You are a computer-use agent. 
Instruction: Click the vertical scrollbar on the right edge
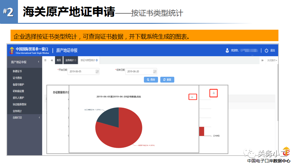click(278, 92)
